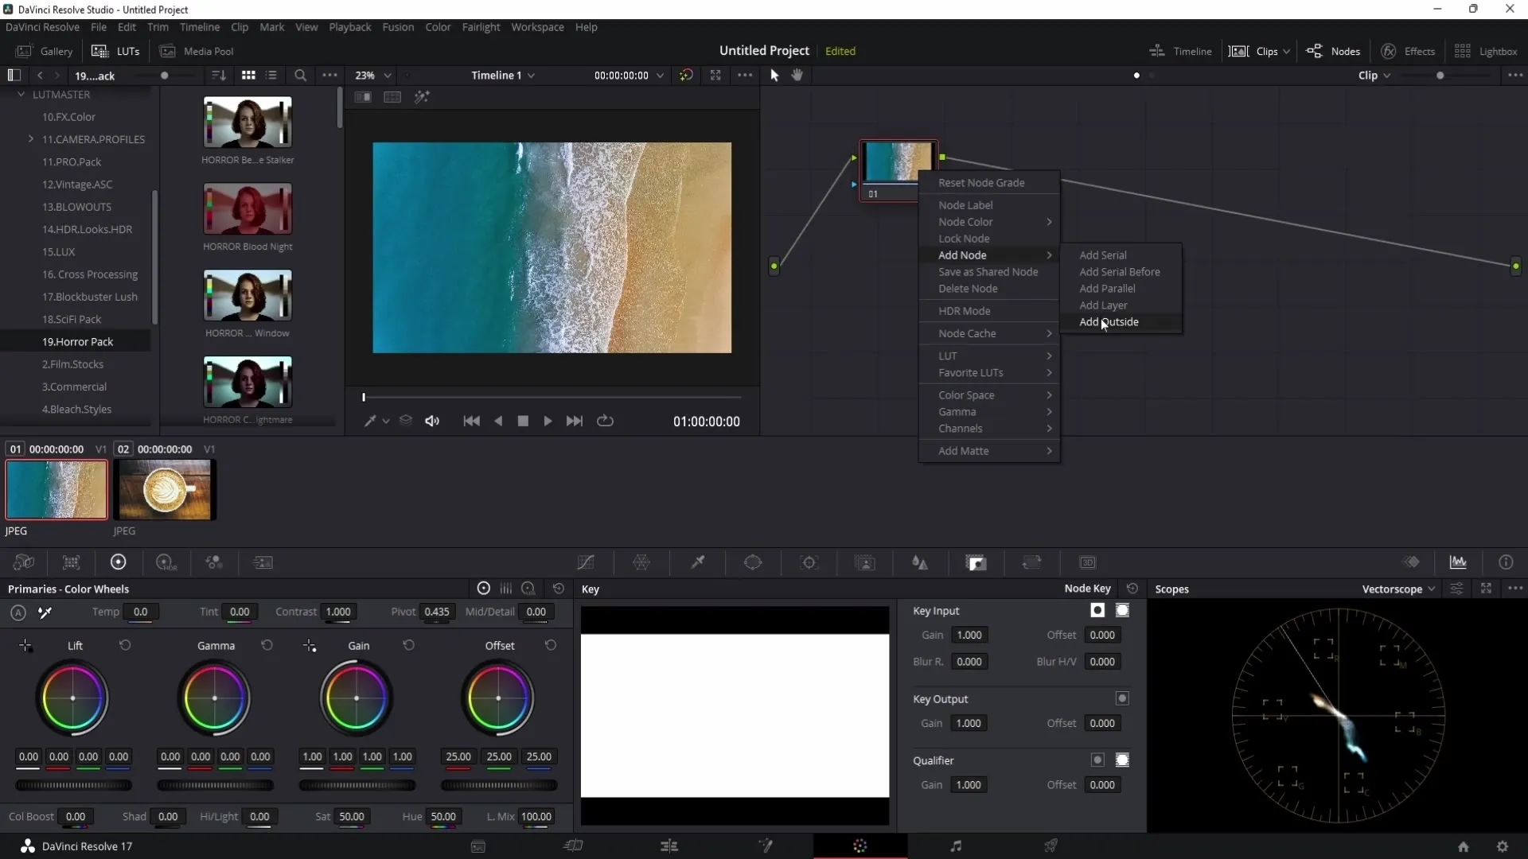Open the Vectorscope scope type dropdown

(x=1398, y=589)
